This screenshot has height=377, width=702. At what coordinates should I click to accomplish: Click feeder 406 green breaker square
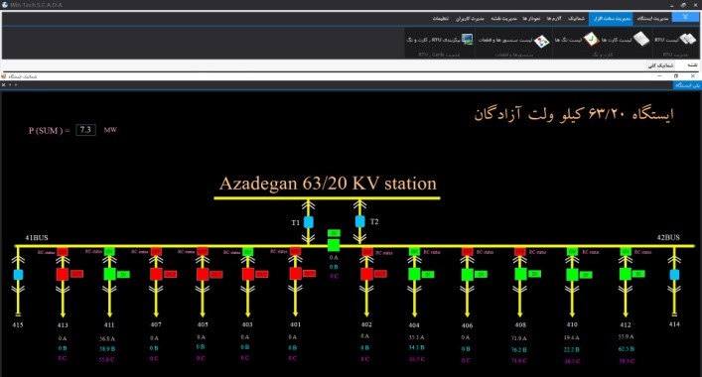pyautogui.click(x=467, y=274)
